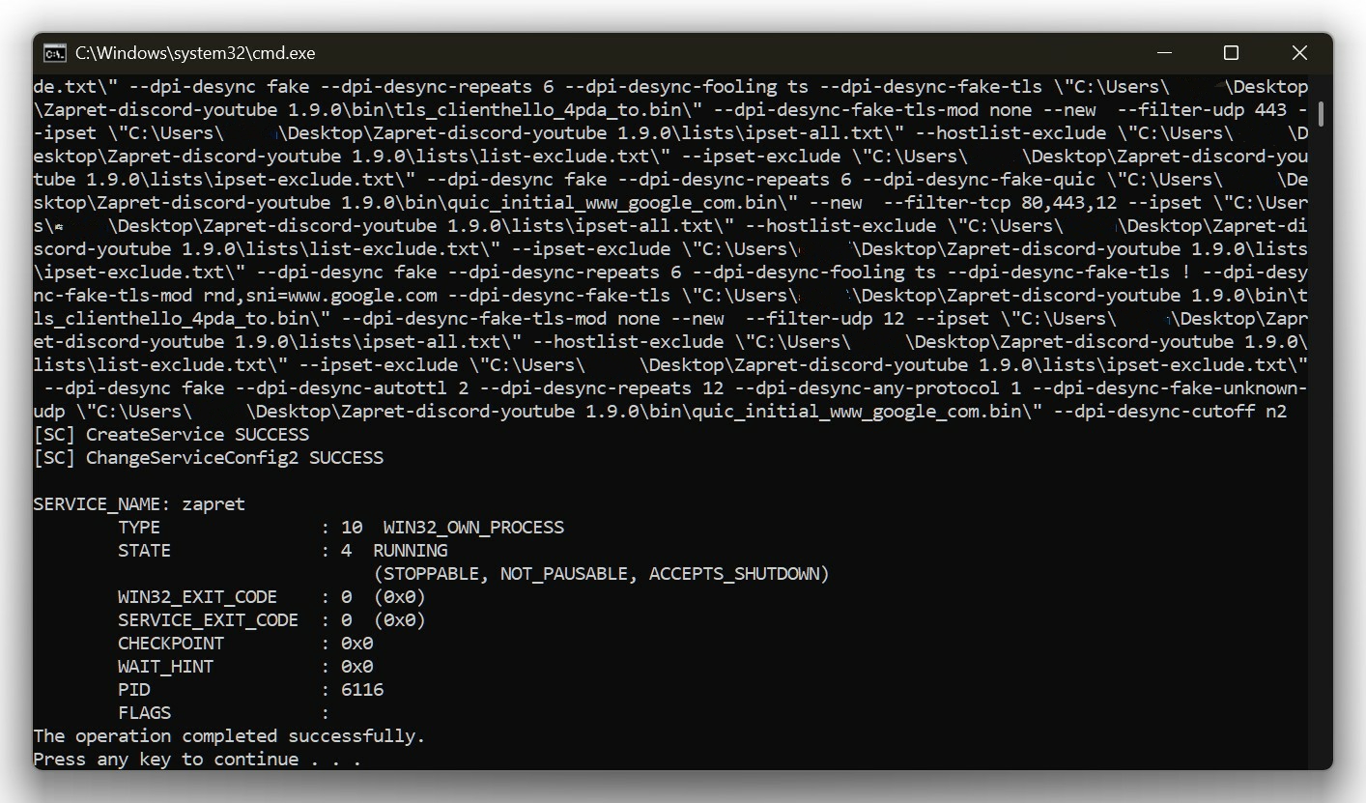
Task: Click "The operation completed successfully." message
Action: pos(229,736)
